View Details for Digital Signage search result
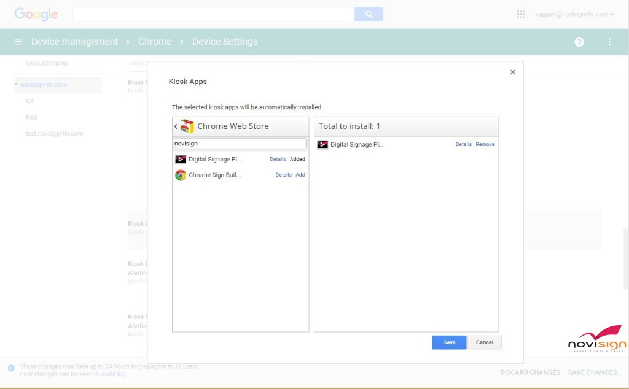629x389 pixels. click(x=278, y=159)
